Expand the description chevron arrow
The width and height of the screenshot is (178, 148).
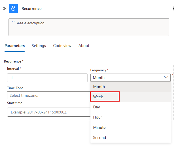(x=13, y=22)
